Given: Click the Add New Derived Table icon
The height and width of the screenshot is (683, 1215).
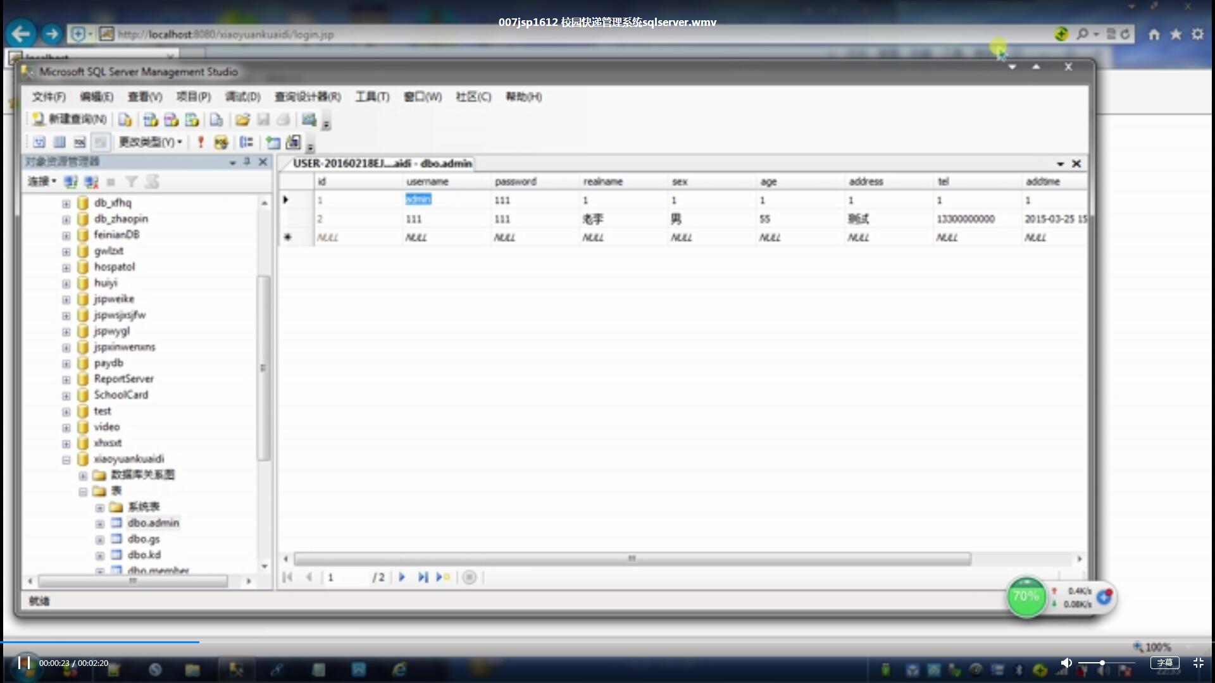Looking at the screenshot, I should pos(293,142).
